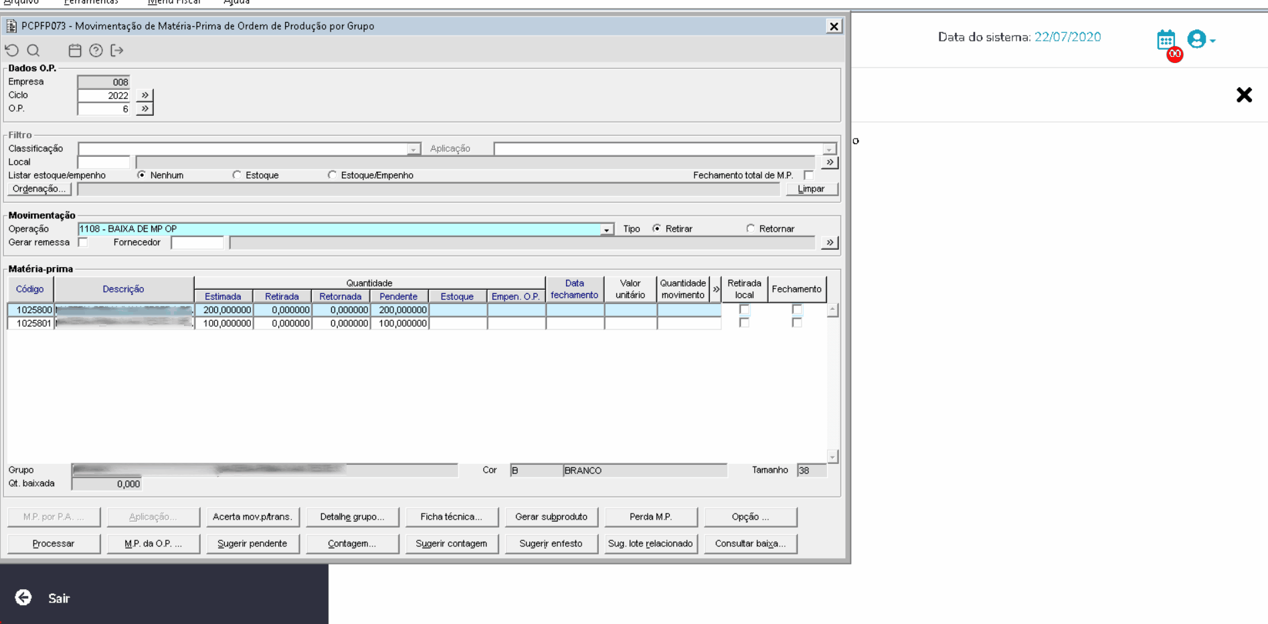Select the Nenhum radio option
This screenshot has width=1268, height=624.
141,175
